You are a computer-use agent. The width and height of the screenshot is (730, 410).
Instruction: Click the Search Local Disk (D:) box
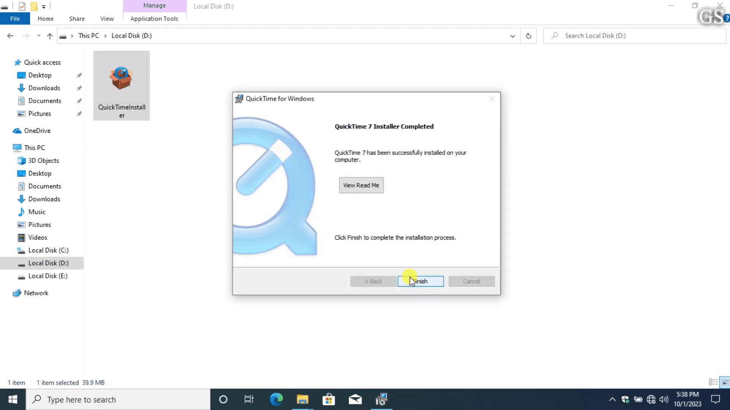[635, 36]
